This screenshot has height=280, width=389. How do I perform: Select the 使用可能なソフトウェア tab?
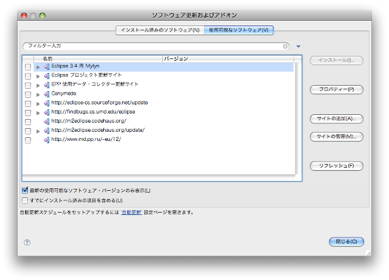pyautogui.click(x=238, y=30)
